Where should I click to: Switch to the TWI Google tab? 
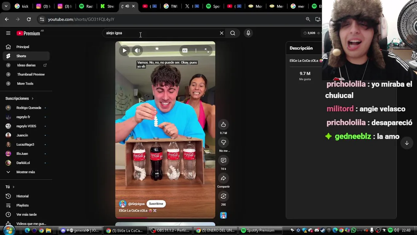171,6
